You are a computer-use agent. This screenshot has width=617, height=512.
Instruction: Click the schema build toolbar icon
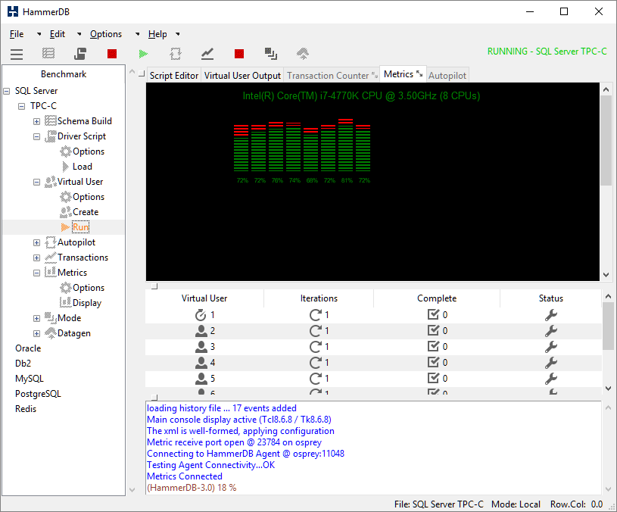coord(48,53)
